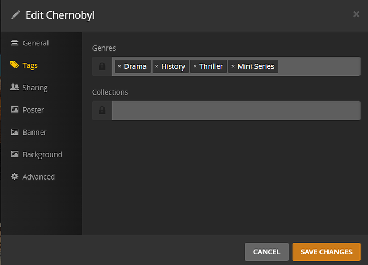Screen dimensions: 368x265
Task: Remove the History genre tag
Action: 157,66
